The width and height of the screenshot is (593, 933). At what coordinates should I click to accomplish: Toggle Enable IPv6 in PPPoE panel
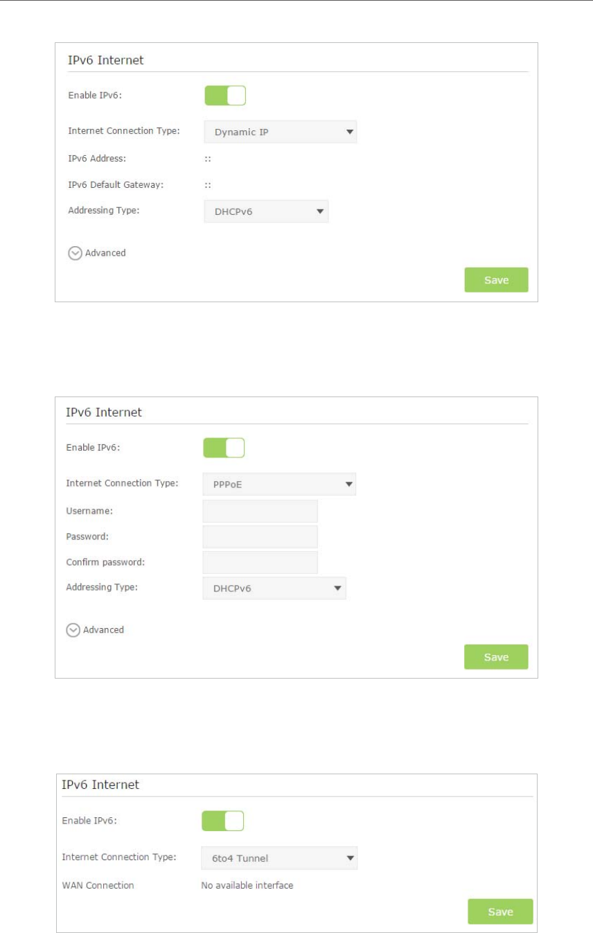pyautogui.click(x=224, y=448)
